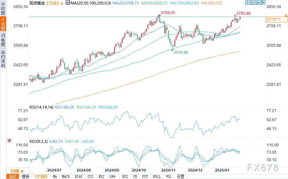
Task: Open the 模板 template button
Action: click(x=25, y=176)
